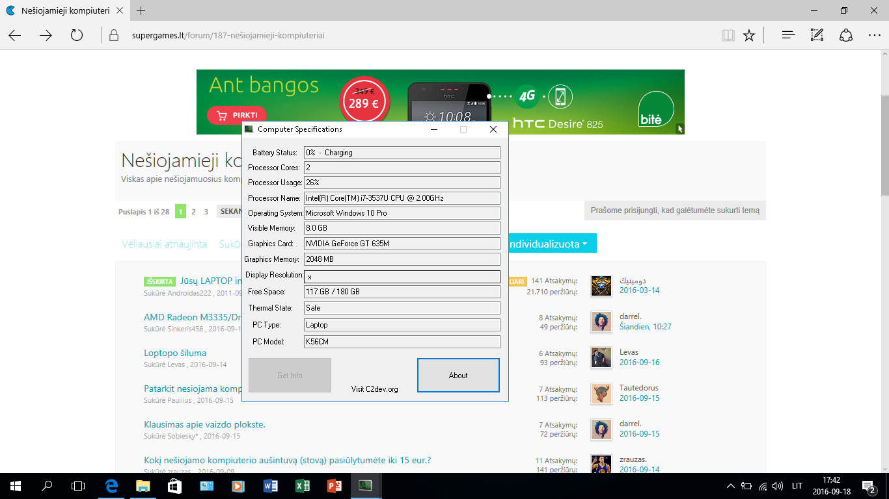The image size is (889, 499).
Task: Click the About button
Action: (458, 376)
